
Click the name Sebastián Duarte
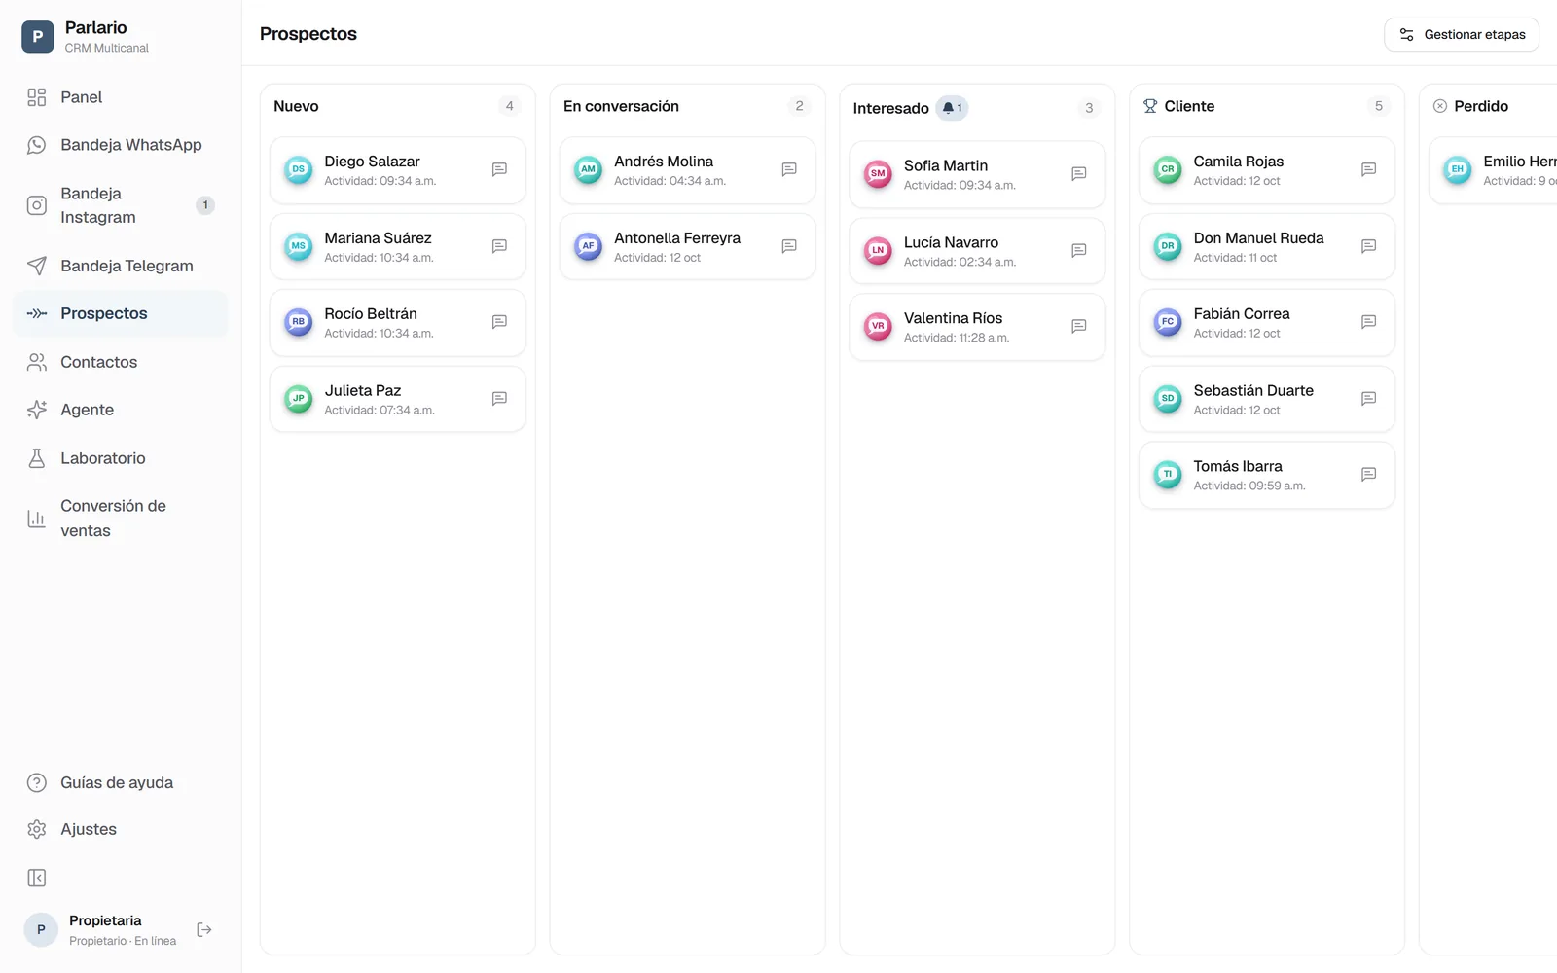click(1253, 390)
